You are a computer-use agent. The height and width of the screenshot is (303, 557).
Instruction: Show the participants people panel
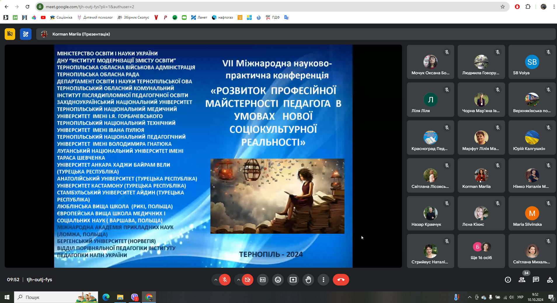coord(522,280)
